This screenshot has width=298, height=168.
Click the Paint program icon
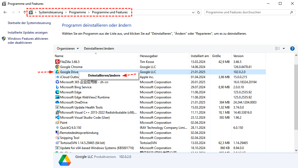coord(57,122)
